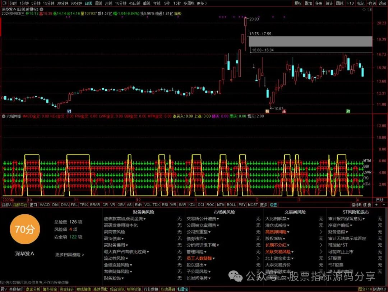Open the 盘面分析 bottom tab
388x292 pixels.
coord(33,289)
